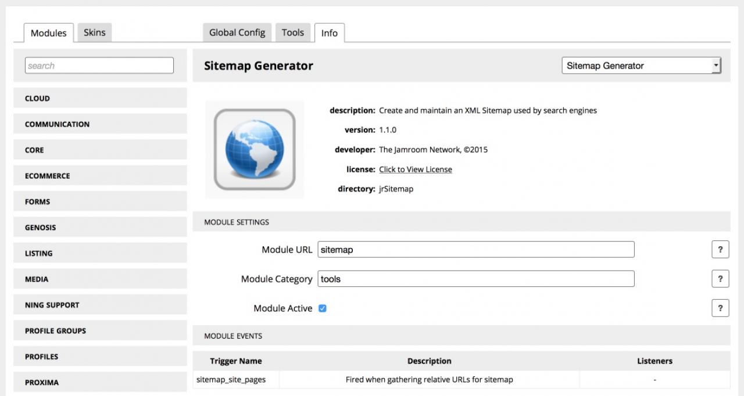Viewport: 744px width, 396px height.
Task: Switch to the Global Config tab
Action: tap(237, 33)
